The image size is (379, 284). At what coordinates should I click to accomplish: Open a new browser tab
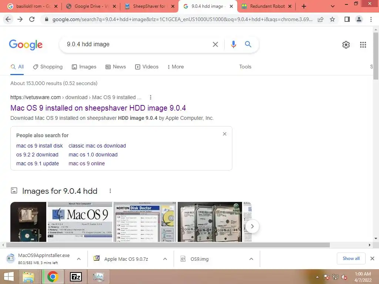pos(304,6)
